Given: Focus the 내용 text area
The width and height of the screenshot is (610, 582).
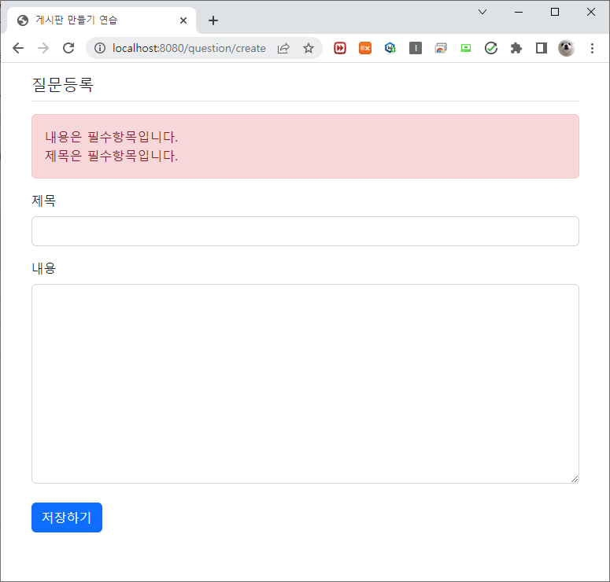Looking at the screenshot, I should click(305, 384).
